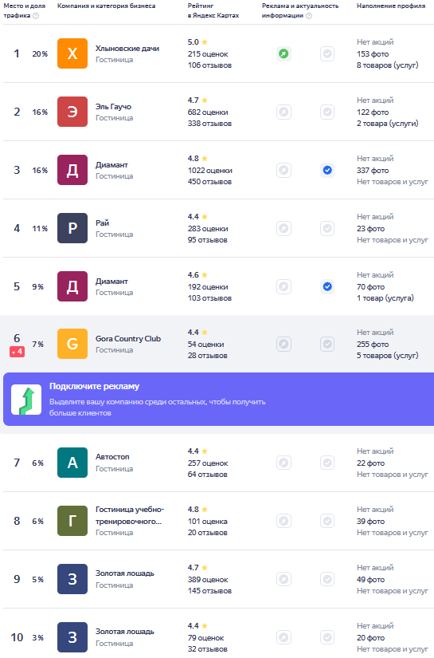Click the orange Х logo of Хлыновские дачи
Image resolution: width=434 pixels, height=658 pixels.
(72, 53)
